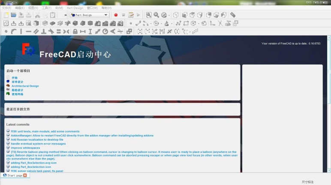Open circle tool dropdown arrow
Screen dimensions: 331x185
[x=161, y=23]
